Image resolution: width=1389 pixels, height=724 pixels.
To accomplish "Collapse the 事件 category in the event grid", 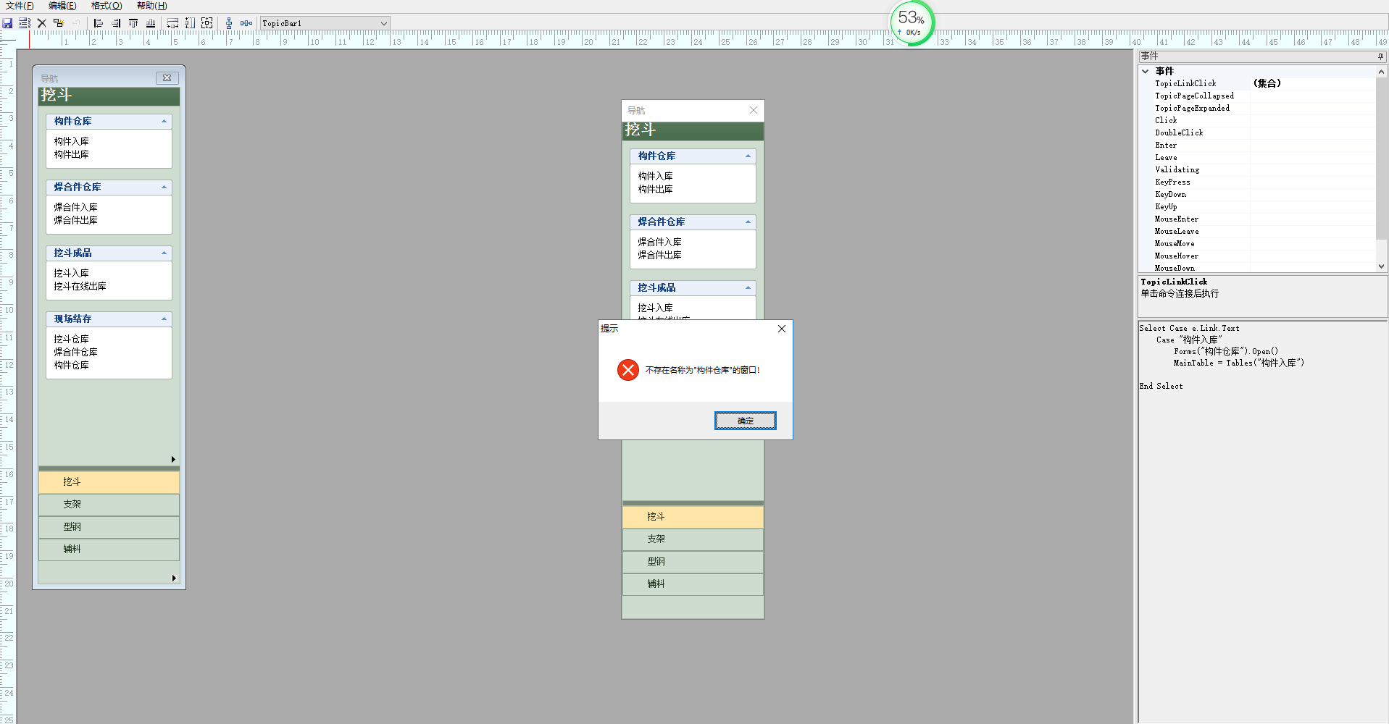I will tap(1146, 71).
